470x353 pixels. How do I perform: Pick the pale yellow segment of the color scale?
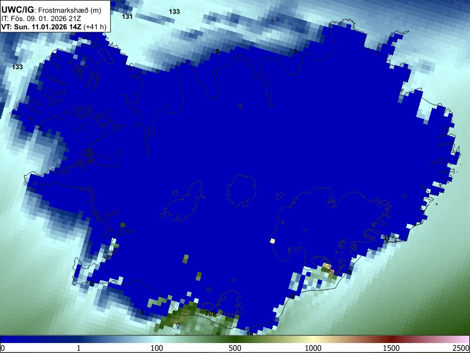313,340
